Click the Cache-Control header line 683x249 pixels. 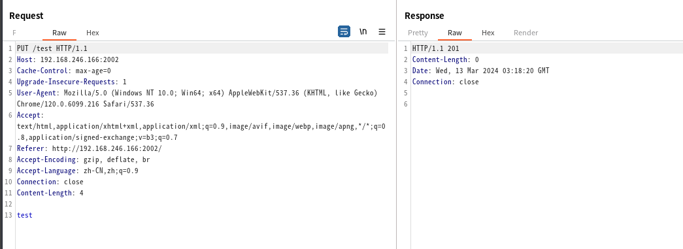click(64, 71)
